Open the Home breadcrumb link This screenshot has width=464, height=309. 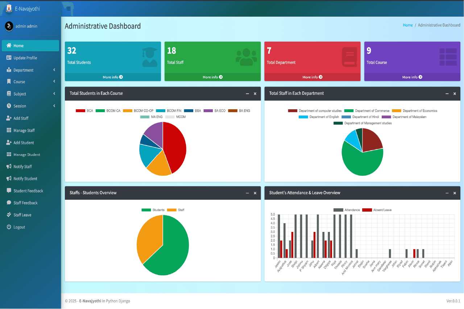click(x=407, y=25)
